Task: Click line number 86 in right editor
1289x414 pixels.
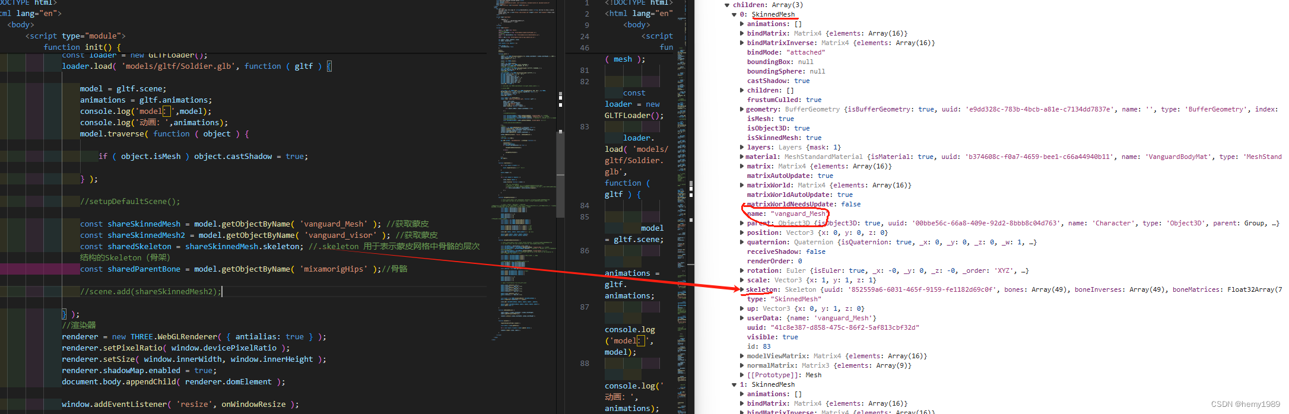Action: (x=585, y=250)
